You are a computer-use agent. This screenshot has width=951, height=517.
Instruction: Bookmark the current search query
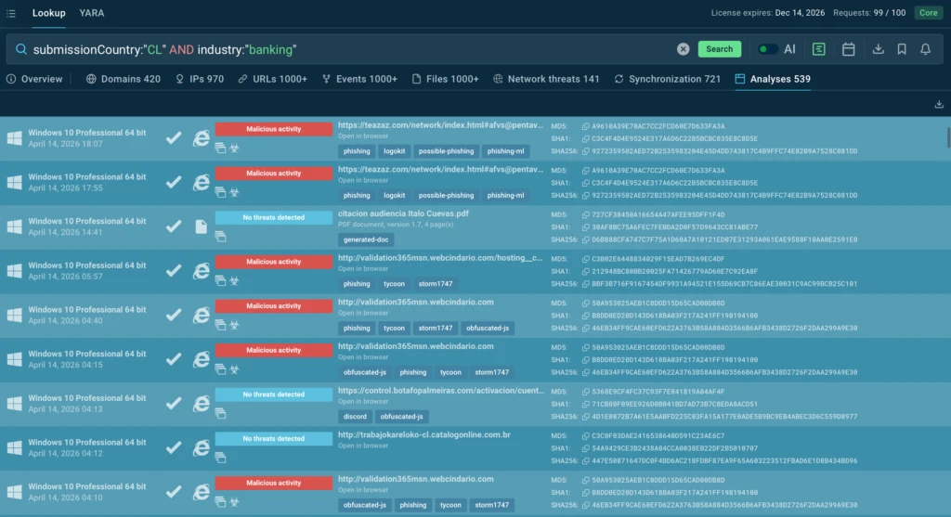point(902,49)
